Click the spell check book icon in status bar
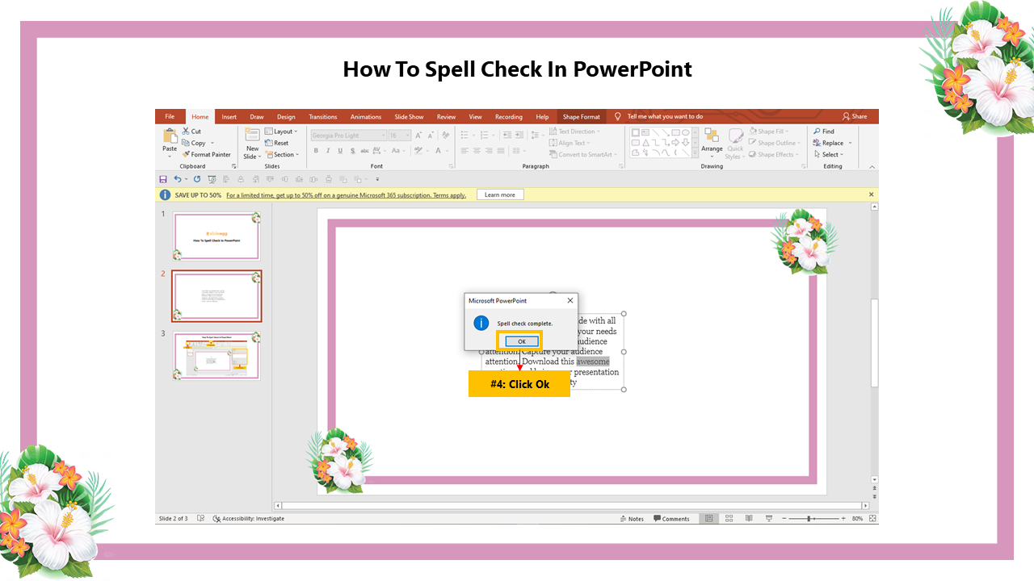 pos(201,519)
